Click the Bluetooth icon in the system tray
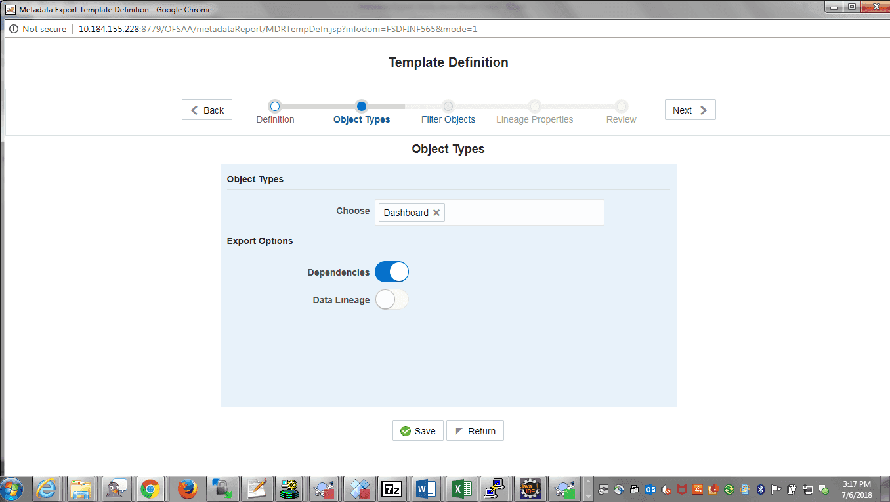Screen dimensions: 890x502 (760, 490)
